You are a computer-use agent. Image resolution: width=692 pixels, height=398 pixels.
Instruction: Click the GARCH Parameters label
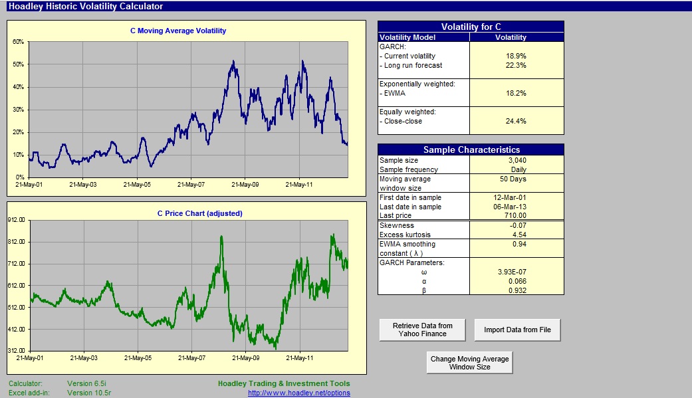[x=411, y=262]
